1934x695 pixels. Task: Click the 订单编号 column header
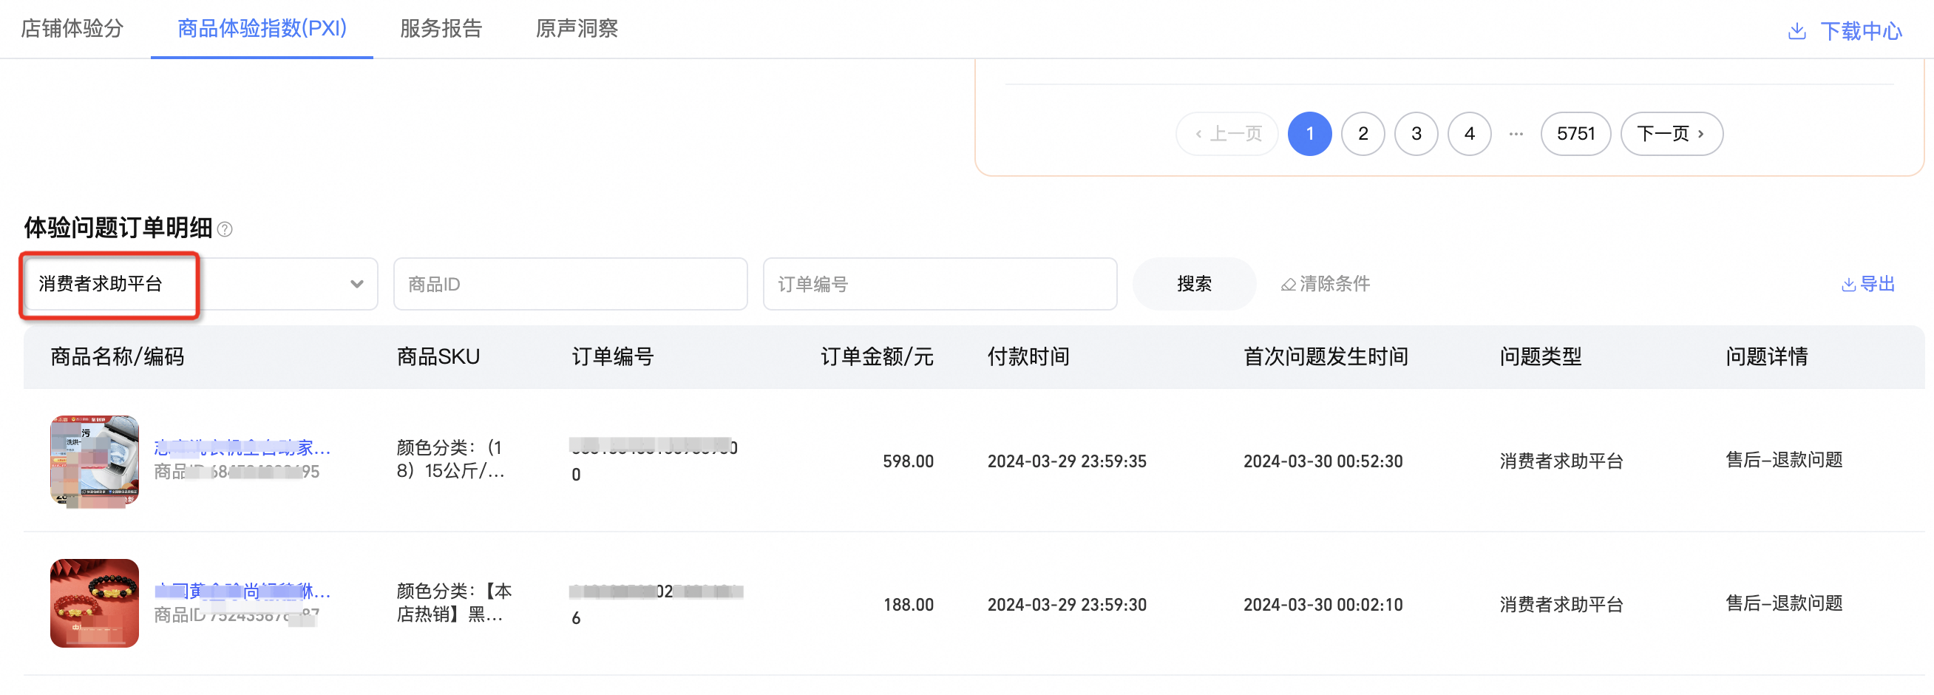click(x=613, y=356)
